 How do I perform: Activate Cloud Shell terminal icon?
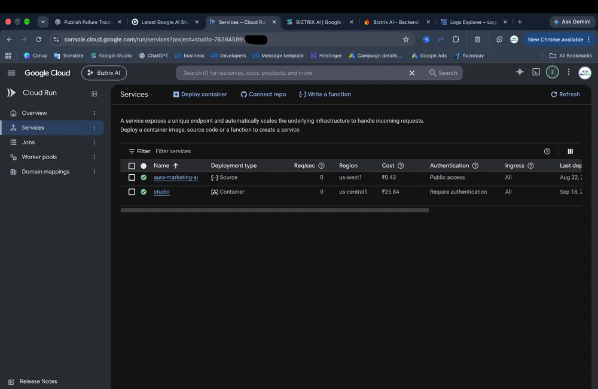coord(536,72)
